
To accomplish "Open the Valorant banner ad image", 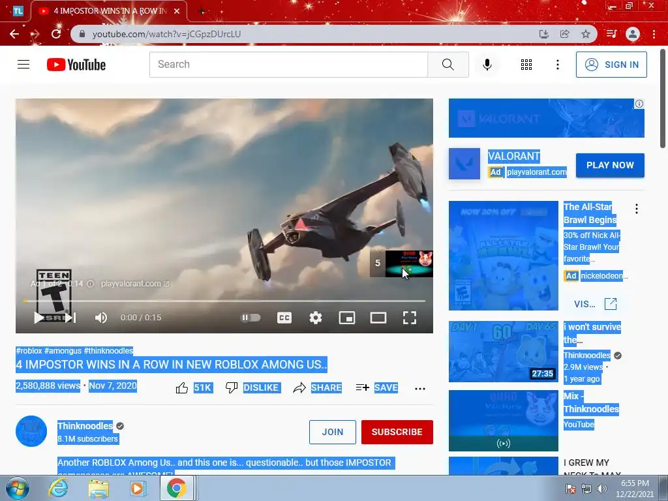I will (x=546, y=118).
